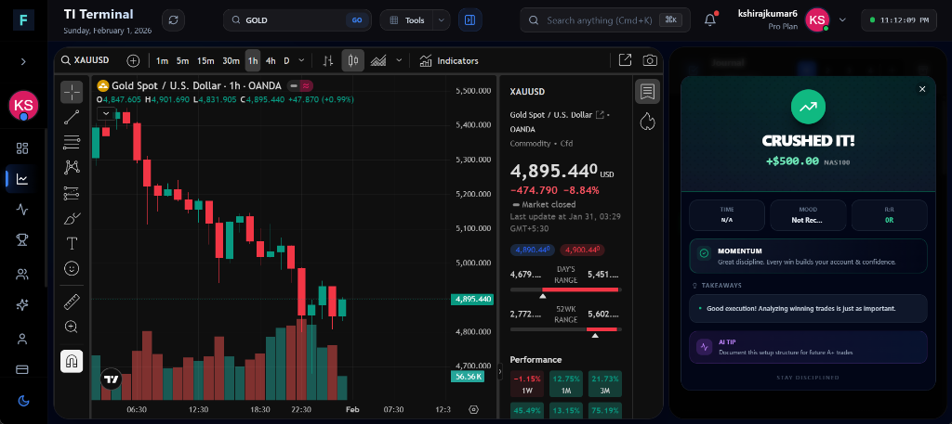Open the trophy page in sidebar
The image size is (952, 424).
click(x=22, y=240)
